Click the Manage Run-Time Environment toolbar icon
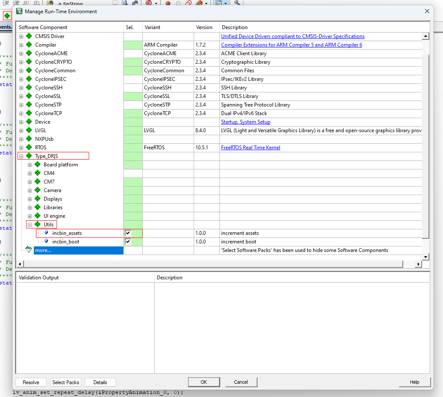This screenshot has width=443, height=397. (x=7, y=16)
